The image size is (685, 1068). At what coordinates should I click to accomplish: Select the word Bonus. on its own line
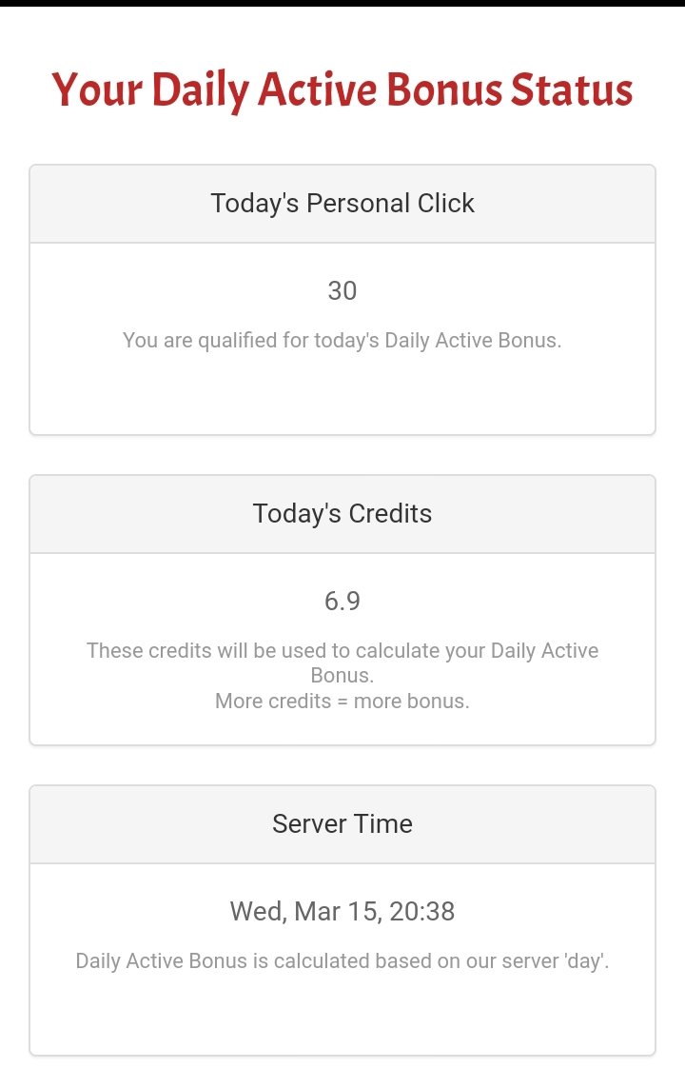(342, 675)
